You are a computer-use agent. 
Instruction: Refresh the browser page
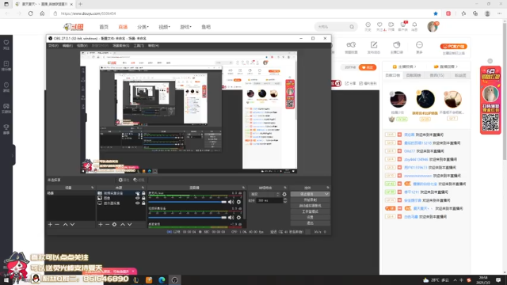pyautogui.click(x=30, y=13)
